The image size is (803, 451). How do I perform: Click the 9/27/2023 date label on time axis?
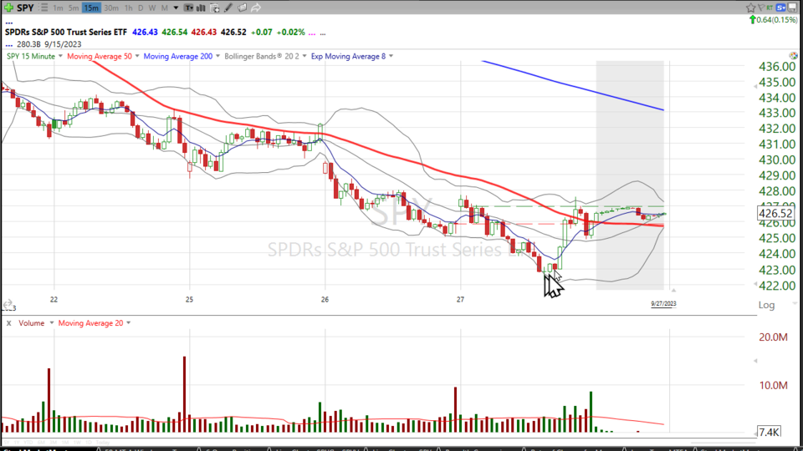click(663, 303)
